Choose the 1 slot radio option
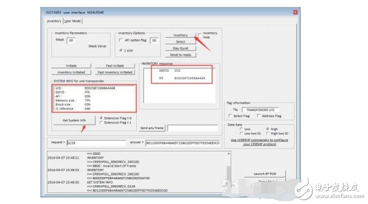Image resolution: width=368 pixels, height=204 pixels. [121, 51]
